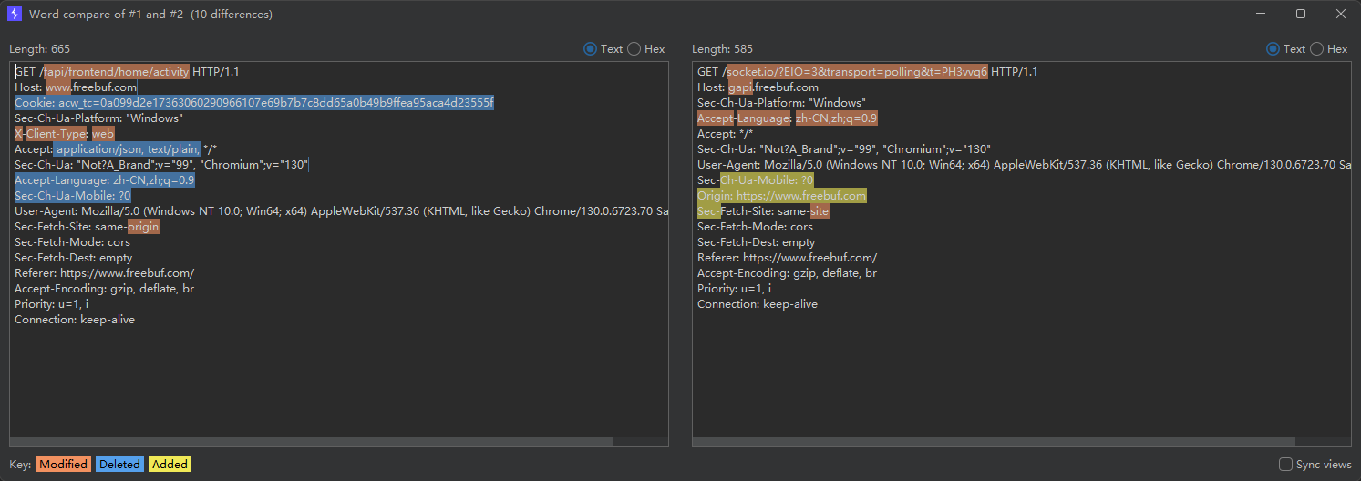Click Sec-Ch-Ua-Platform line in right panel
The image size is (1361, 481).
781,103
